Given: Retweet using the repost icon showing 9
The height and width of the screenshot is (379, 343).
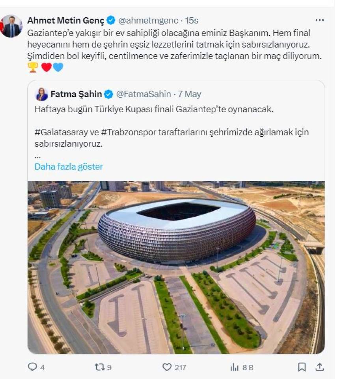Looking at the screenshot, I should 99,367.
